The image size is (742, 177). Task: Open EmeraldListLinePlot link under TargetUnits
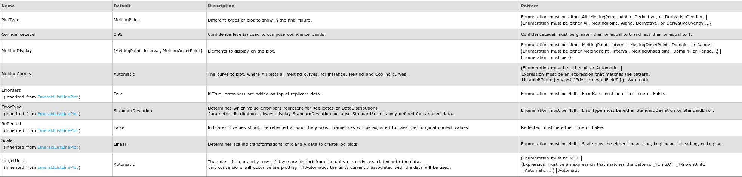point(58,168)
